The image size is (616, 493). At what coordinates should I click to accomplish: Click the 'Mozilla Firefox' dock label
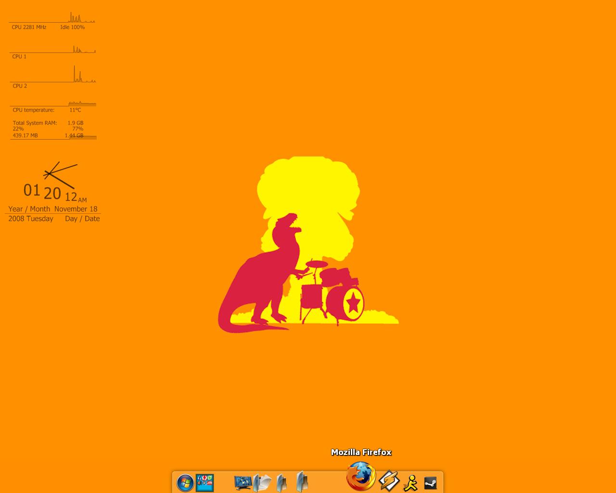click(x=361, y=452)
